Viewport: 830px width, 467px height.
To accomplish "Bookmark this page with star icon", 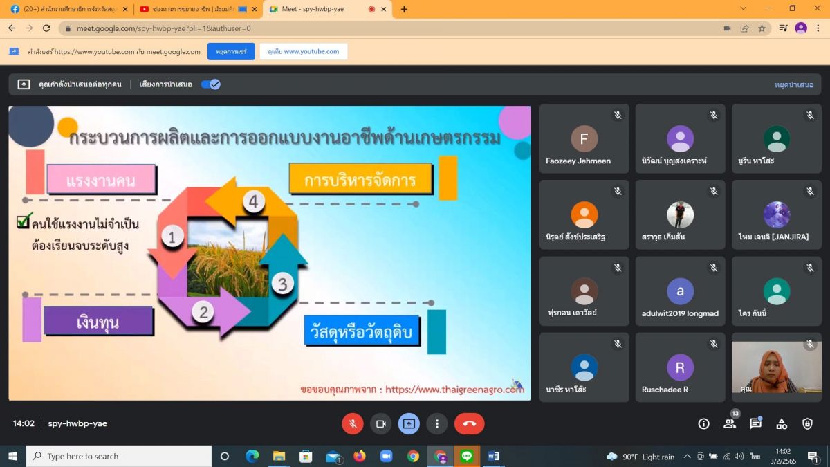I will tap(762, 28).
